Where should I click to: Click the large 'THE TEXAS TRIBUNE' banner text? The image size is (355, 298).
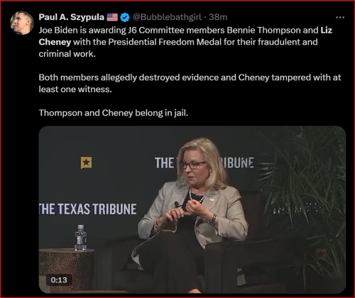coord(88,209)
